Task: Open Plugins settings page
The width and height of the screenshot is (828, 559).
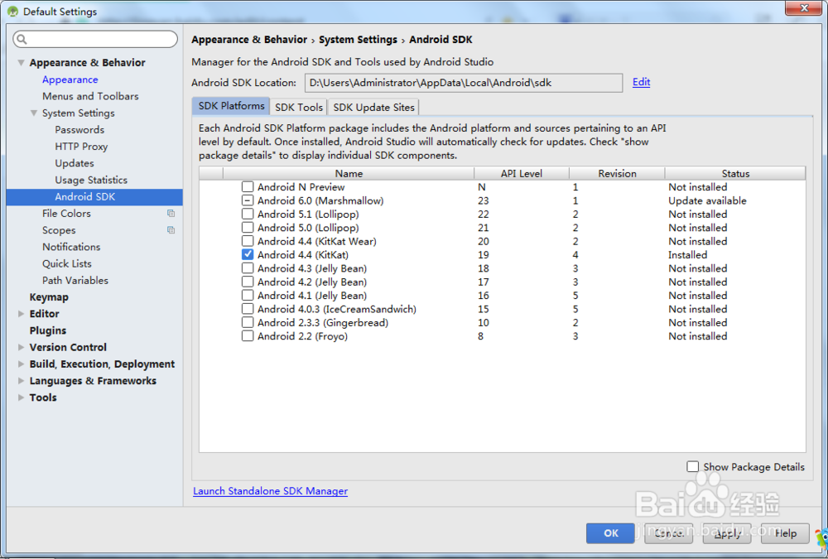Action: pos(48,330)
